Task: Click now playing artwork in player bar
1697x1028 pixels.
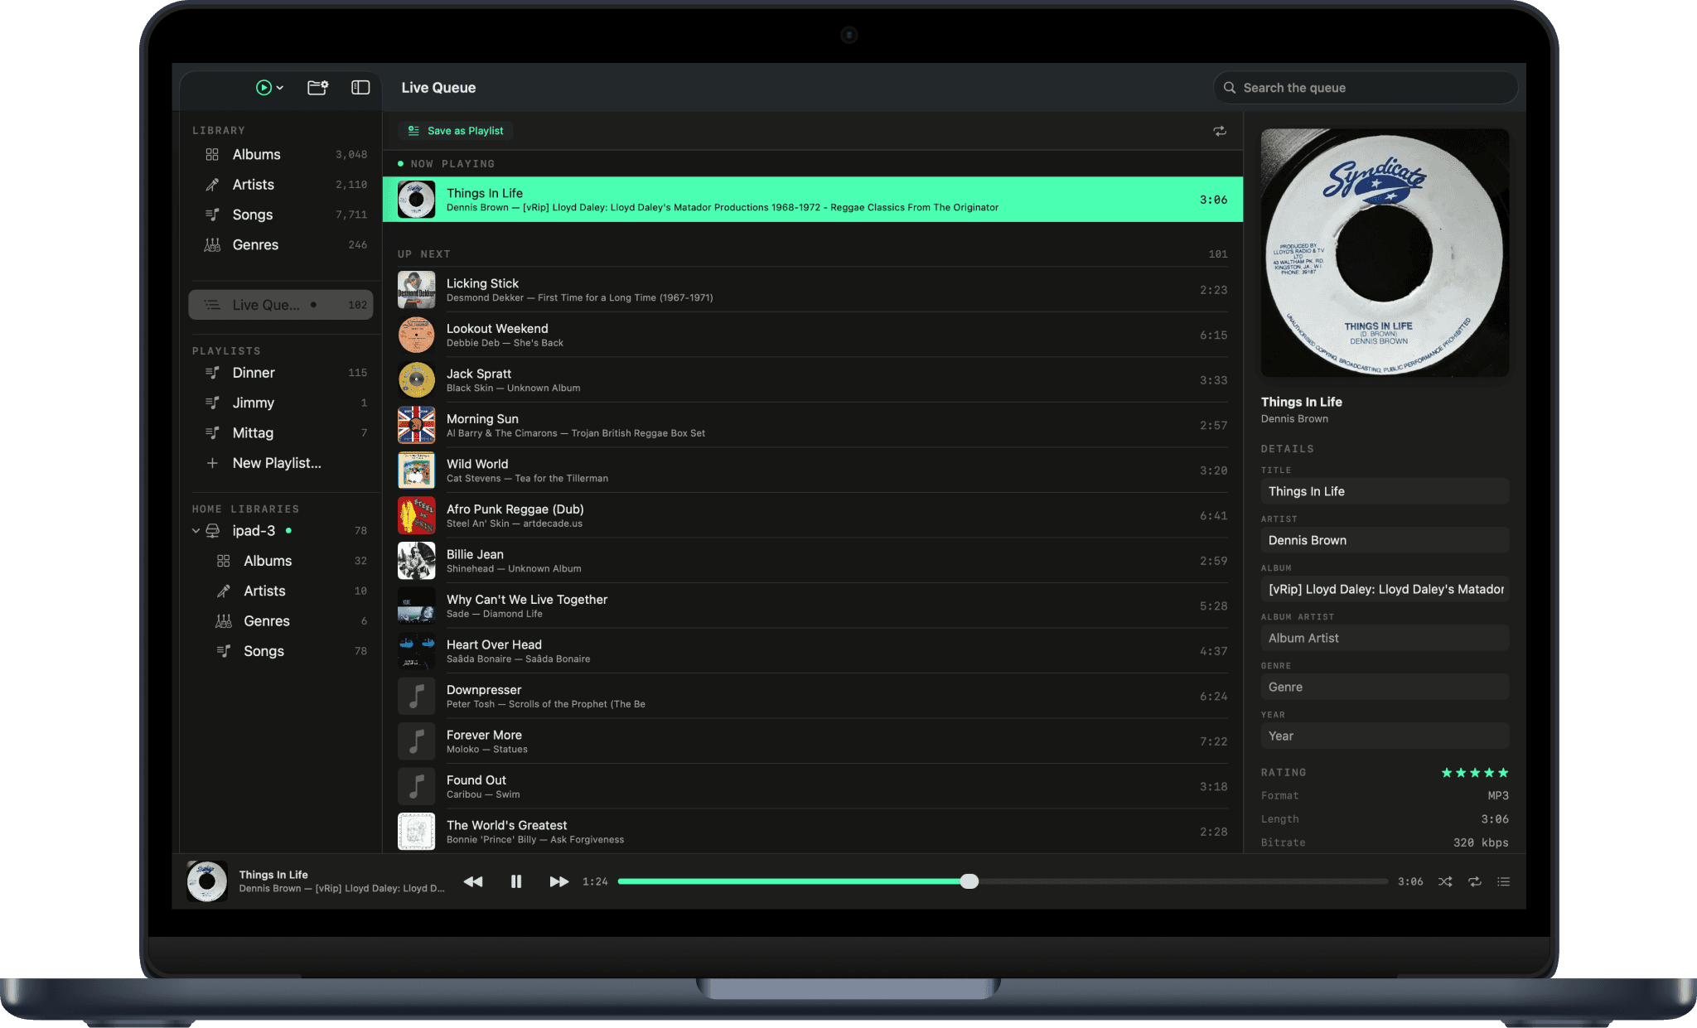Action: point(207,881)
